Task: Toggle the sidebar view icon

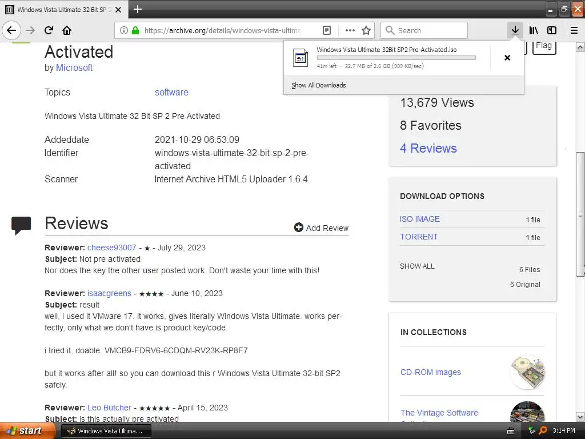Action: (x=552, y=30)
